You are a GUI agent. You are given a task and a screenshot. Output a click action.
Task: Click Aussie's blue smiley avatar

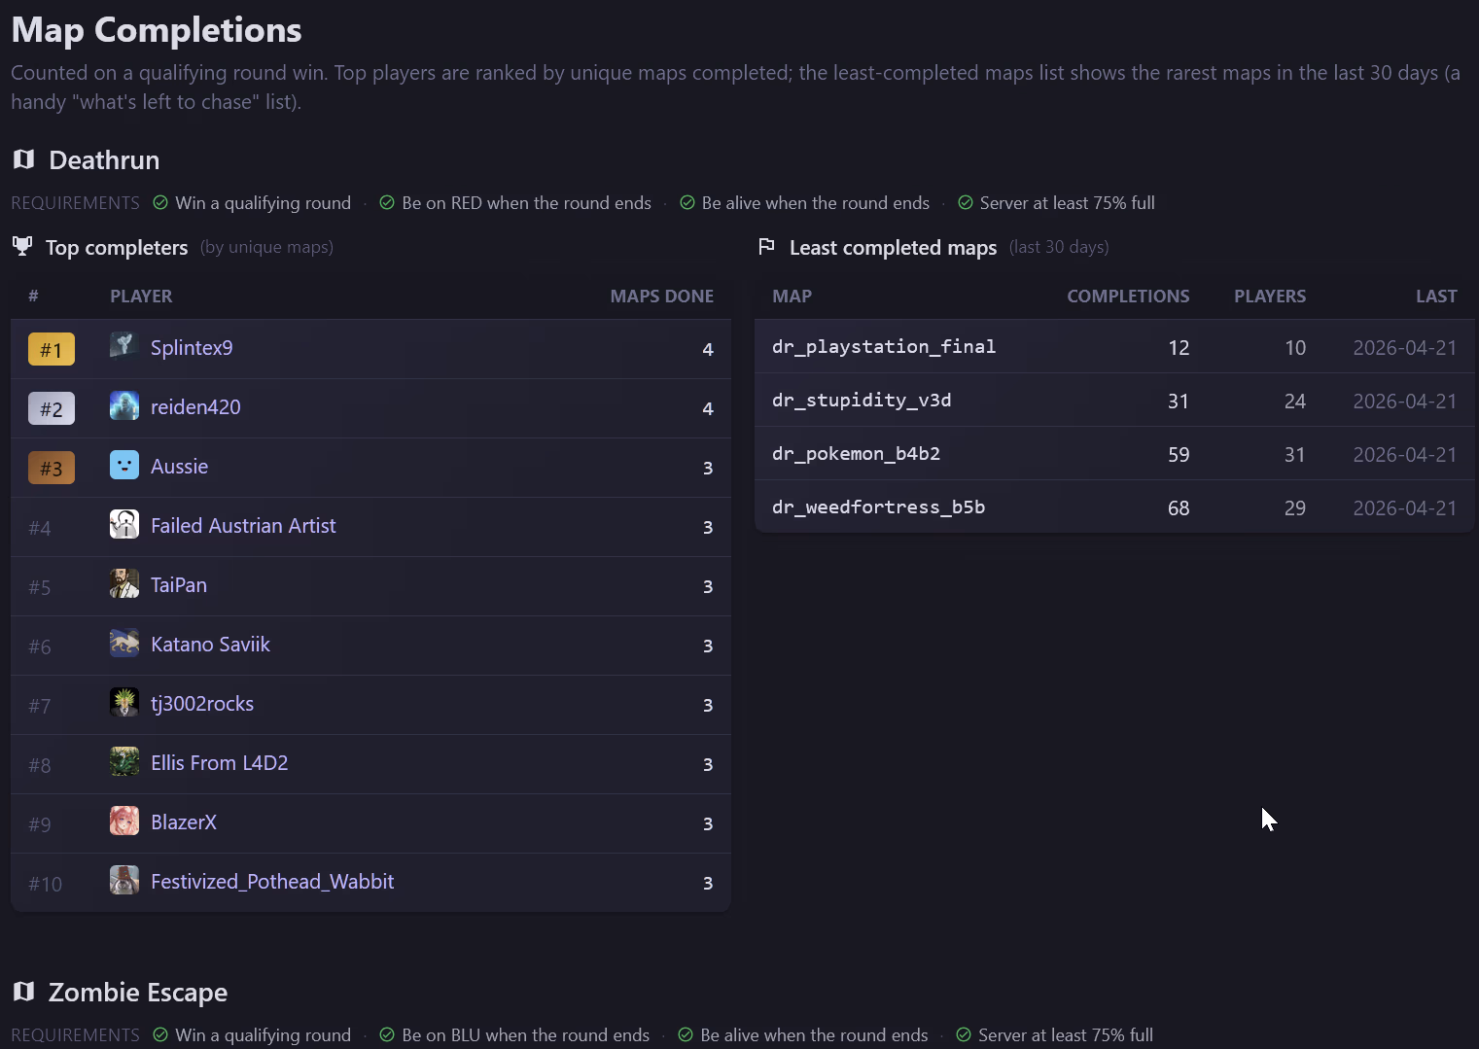click(x=124, y=465)
